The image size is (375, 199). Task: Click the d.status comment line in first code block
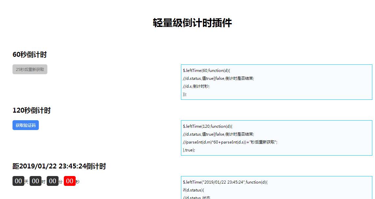217,78
